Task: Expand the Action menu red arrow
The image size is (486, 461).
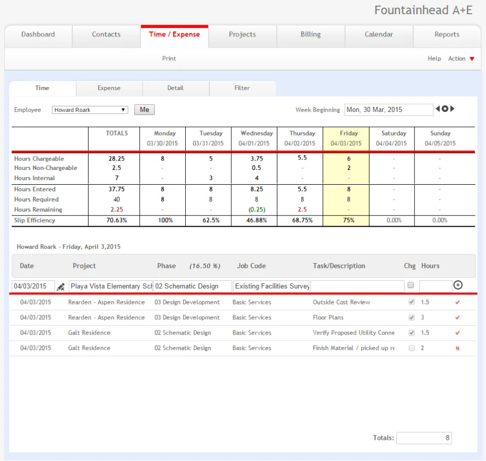Action: pos(472,59)
